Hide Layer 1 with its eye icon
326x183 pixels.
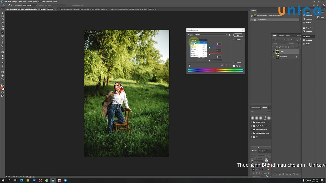click(274, 51)
